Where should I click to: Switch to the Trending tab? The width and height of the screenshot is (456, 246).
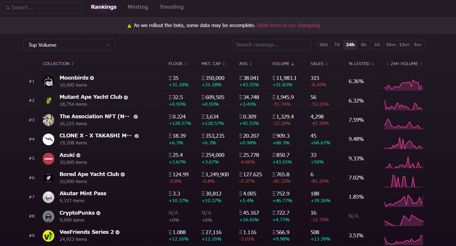[172, 7]
